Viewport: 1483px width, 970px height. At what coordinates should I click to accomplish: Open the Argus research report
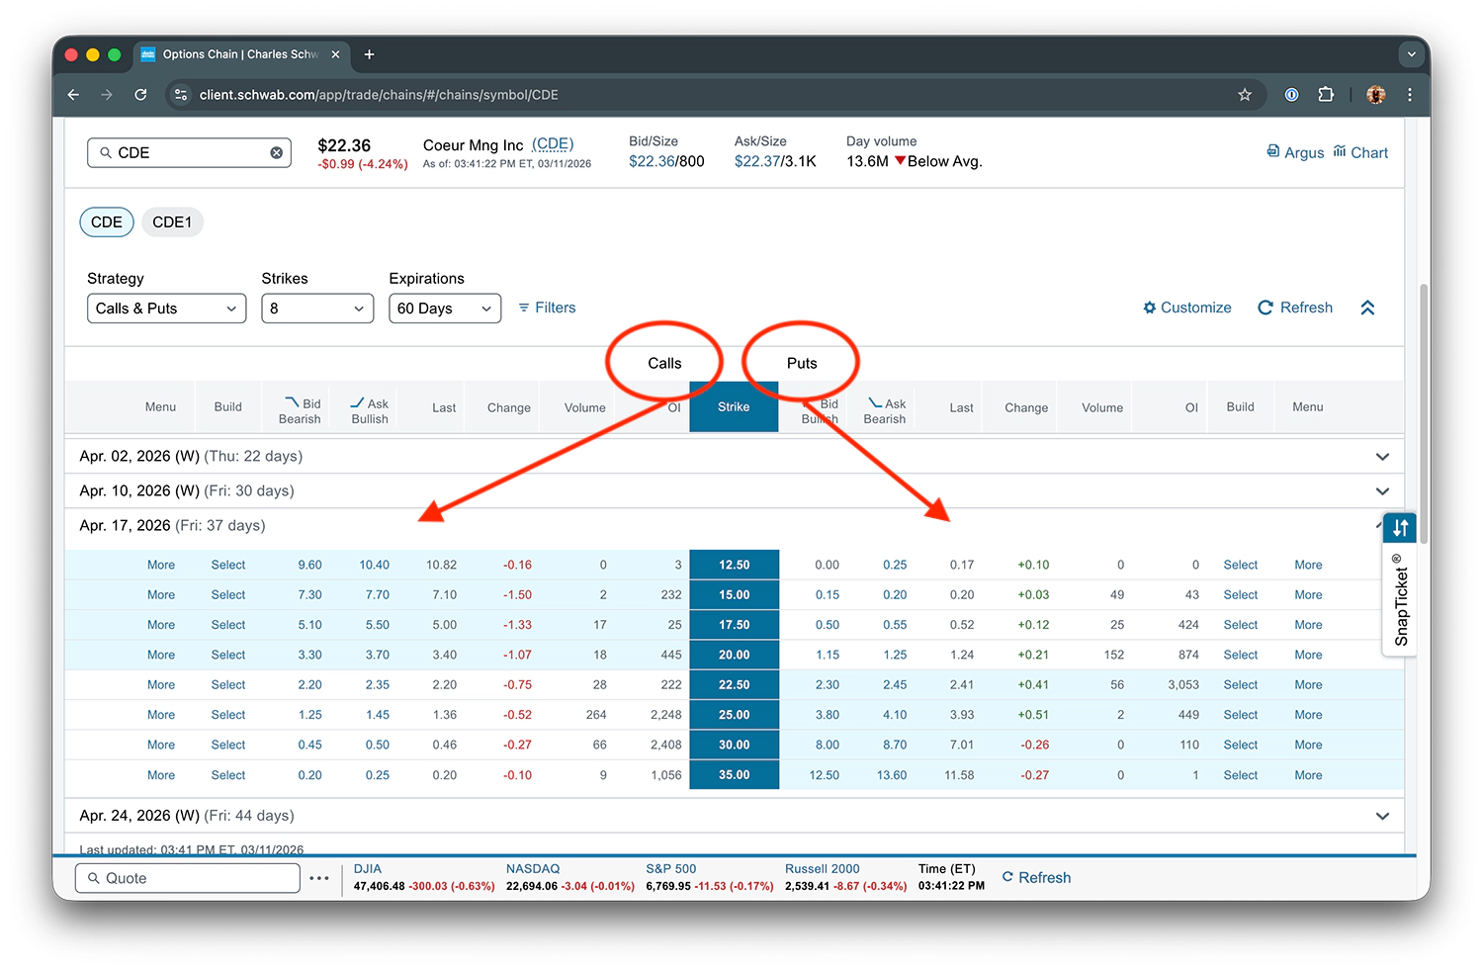point(1295,152)
